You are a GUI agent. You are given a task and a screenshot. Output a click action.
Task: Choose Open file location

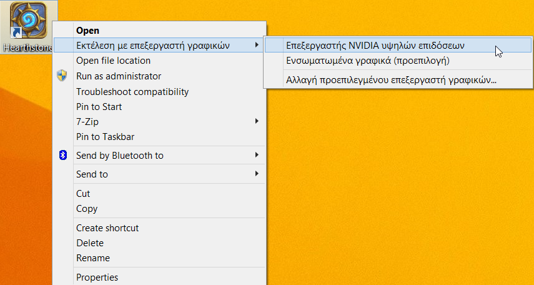[x=113, y=61]
